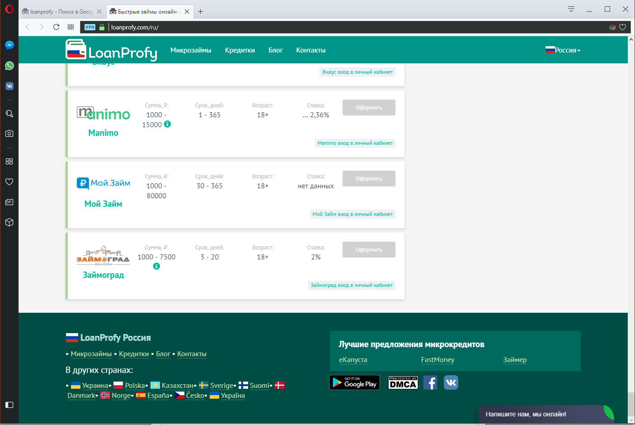Open the Get it on Google Play badge
This screenshot has width=635, height=425.
click(x=355, y=382)
